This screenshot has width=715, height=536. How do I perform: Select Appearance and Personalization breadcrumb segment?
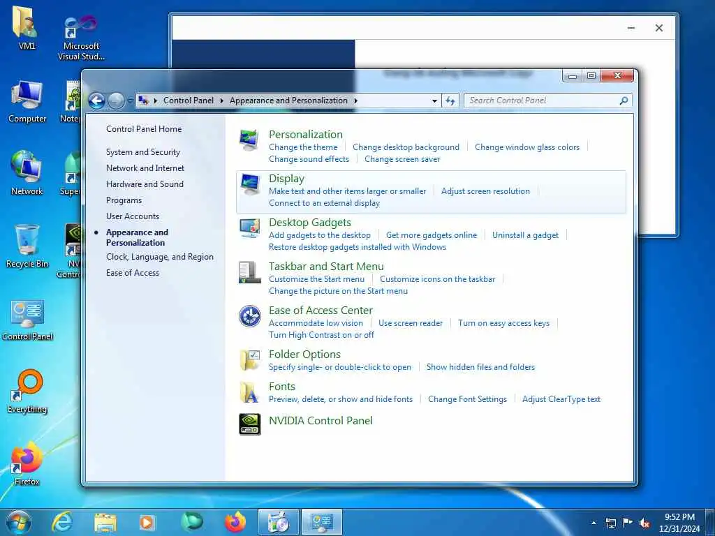288,100
